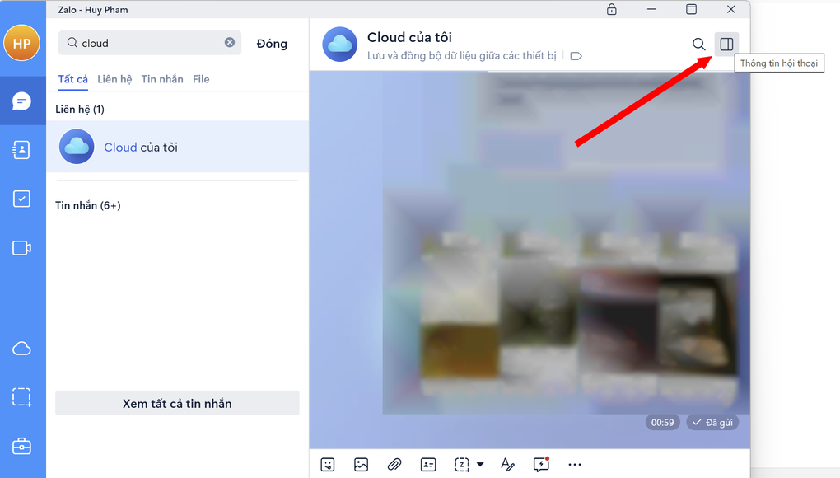Open the toolbox briefcase icon in sidebar

click(22, 447)
